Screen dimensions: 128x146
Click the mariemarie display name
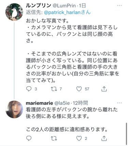(x=40, y=103)
